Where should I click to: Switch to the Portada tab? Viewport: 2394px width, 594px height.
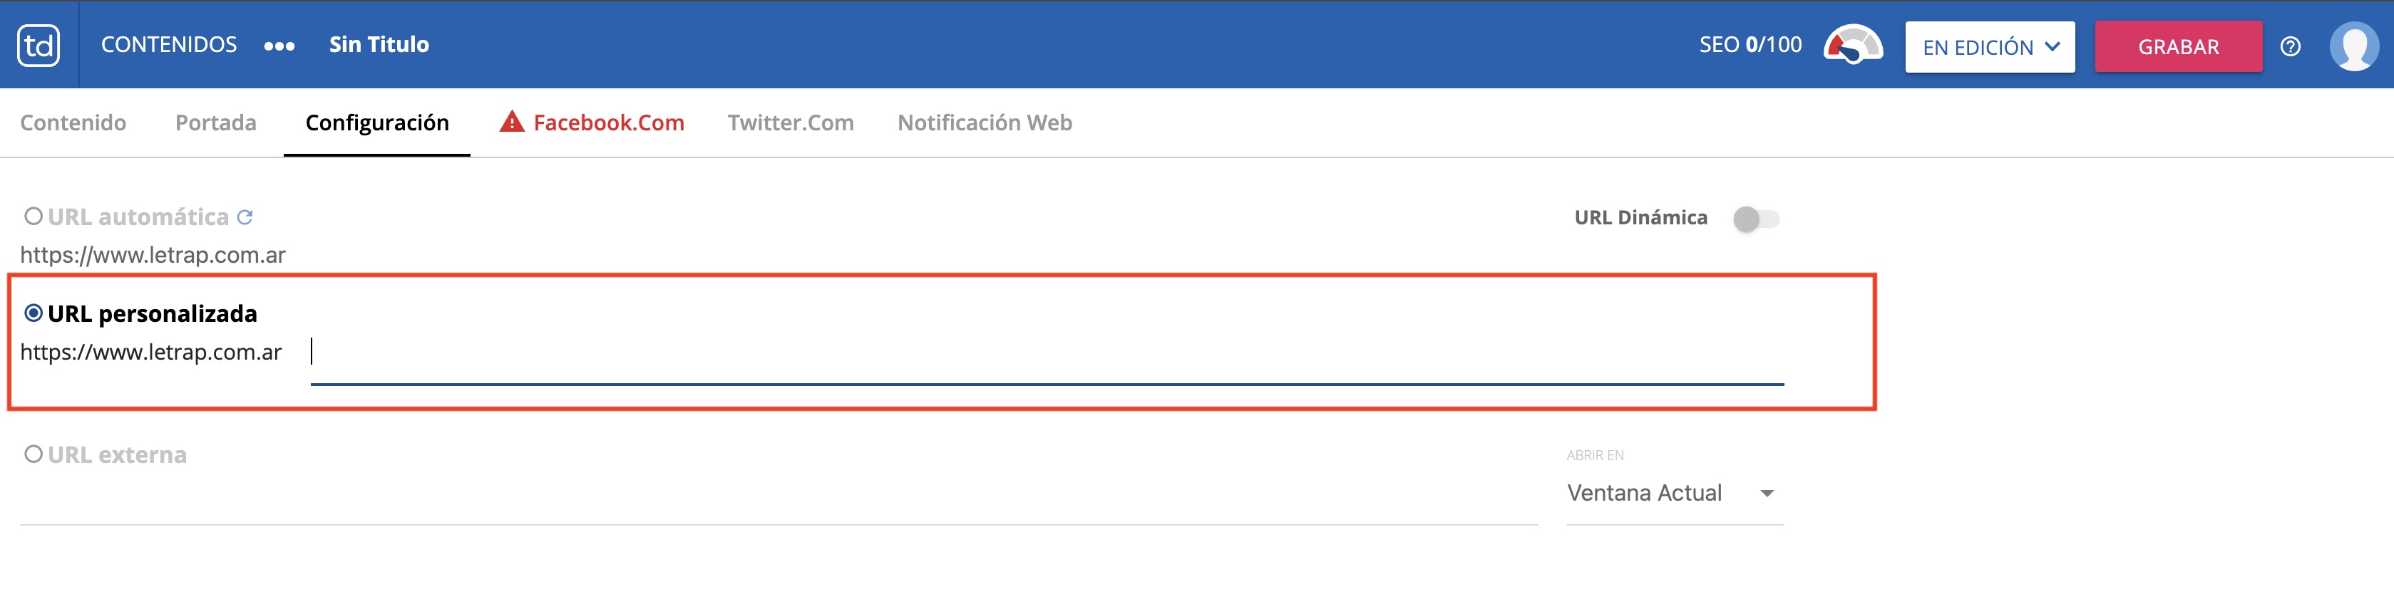click(215, 123)
